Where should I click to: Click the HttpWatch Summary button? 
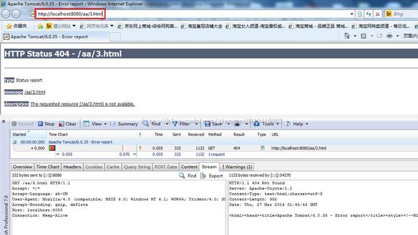[124, 124]
